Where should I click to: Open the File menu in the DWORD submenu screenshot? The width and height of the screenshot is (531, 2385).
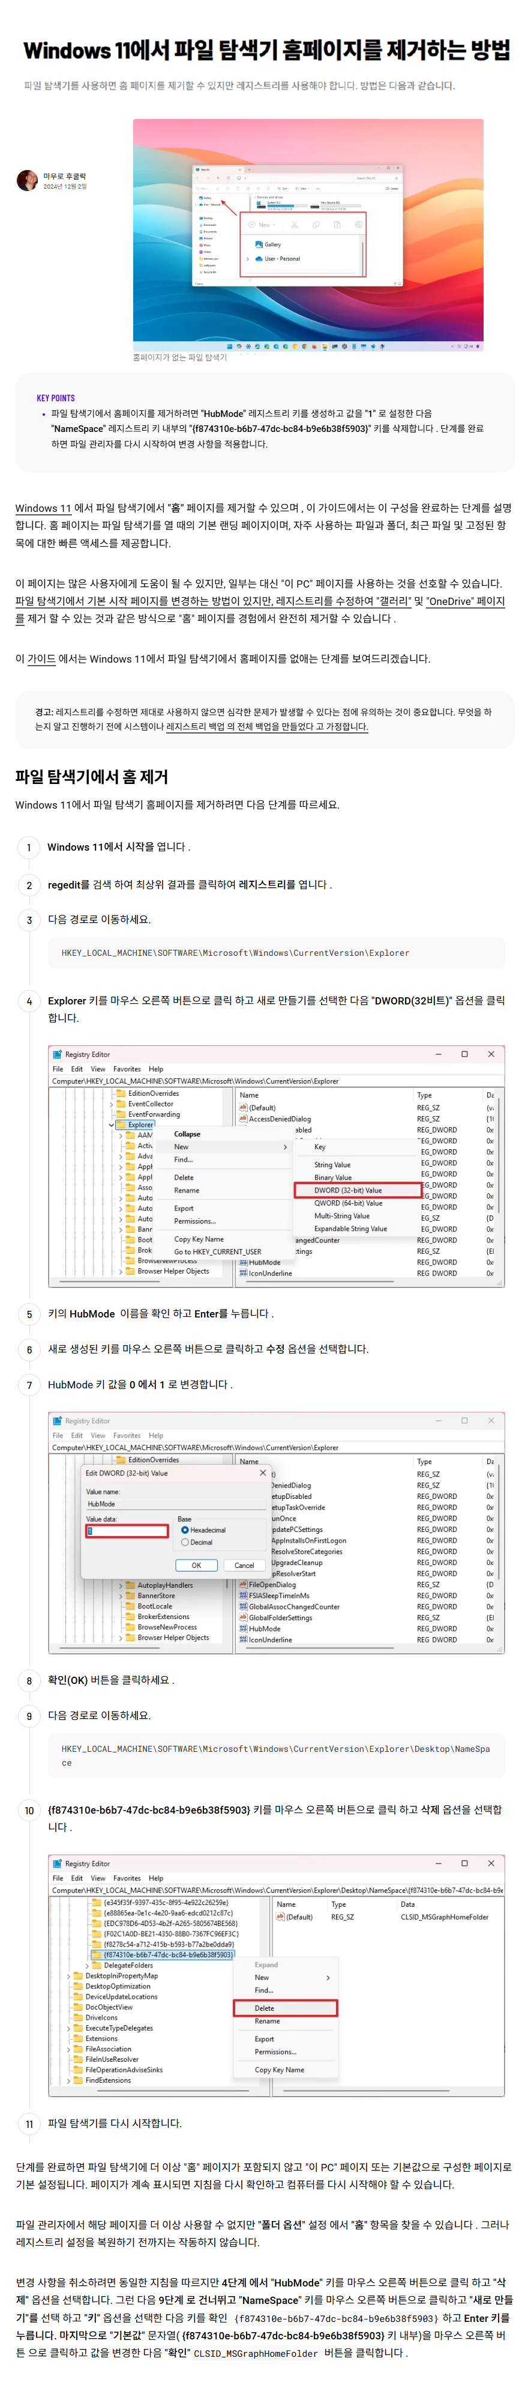click(58, 1068)
